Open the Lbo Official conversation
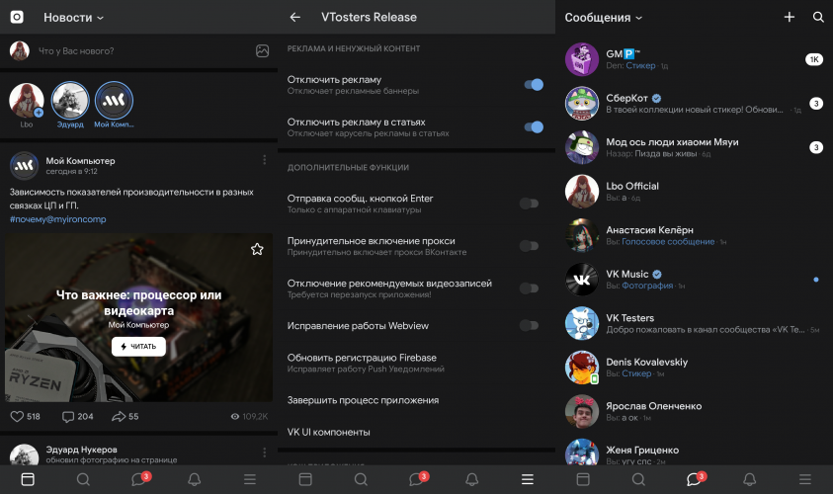This screenshot has width=833, height=494. coord(694,192)
